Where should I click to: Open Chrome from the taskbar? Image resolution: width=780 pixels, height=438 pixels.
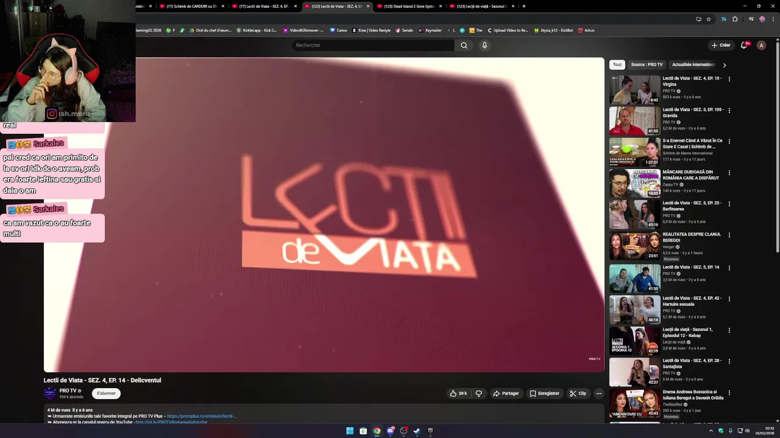pos(377,431)
